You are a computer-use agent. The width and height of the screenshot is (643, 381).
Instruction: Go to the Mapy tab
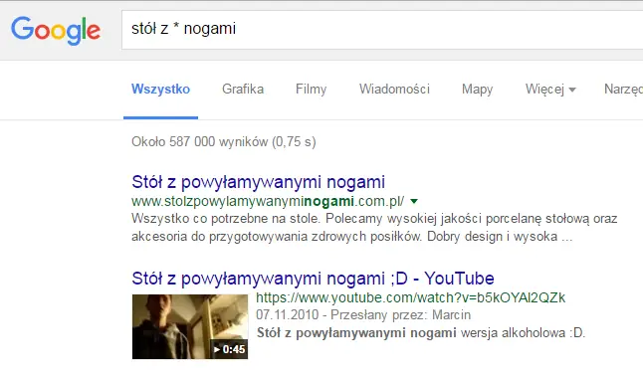tap(477, 89)
